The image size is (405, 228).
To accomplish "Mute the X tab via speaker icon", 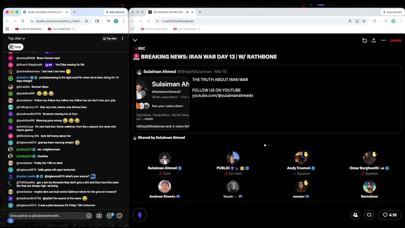I will pyautogui.click(x=187, y=12).
